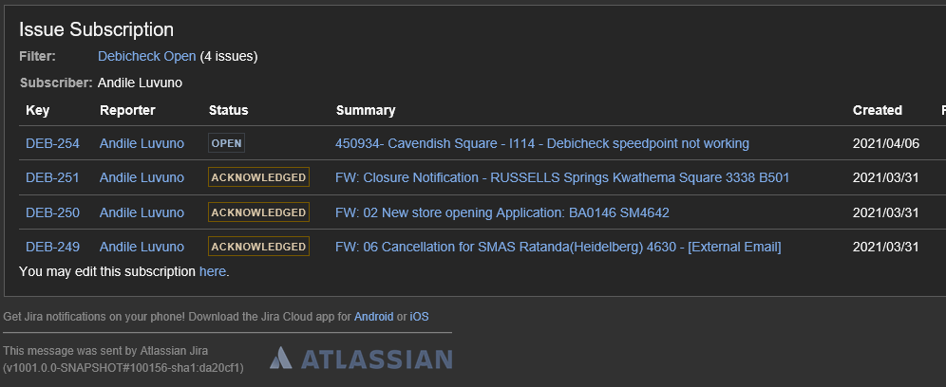Screen dimensions: 946x387
Task: Open issue key DEB-251
Action: 52,177
